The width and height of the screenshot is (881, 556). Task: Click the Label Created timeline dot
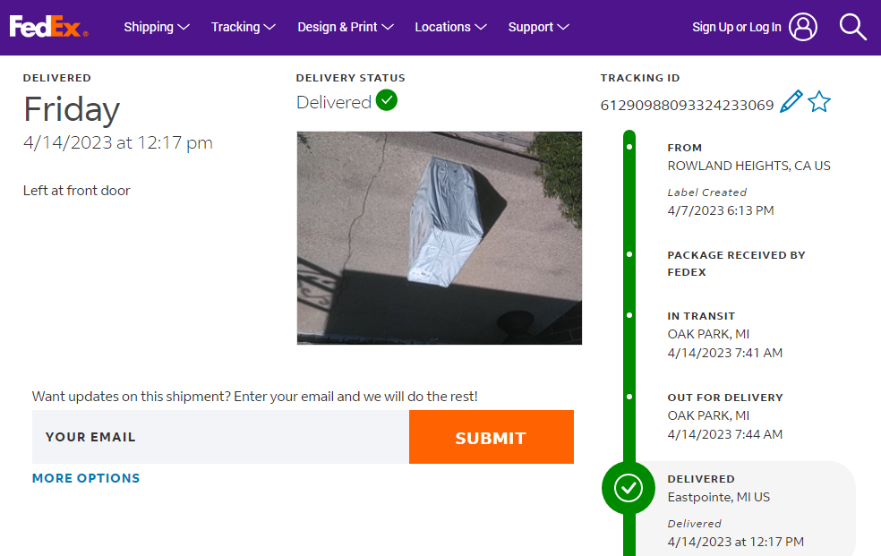629,146
